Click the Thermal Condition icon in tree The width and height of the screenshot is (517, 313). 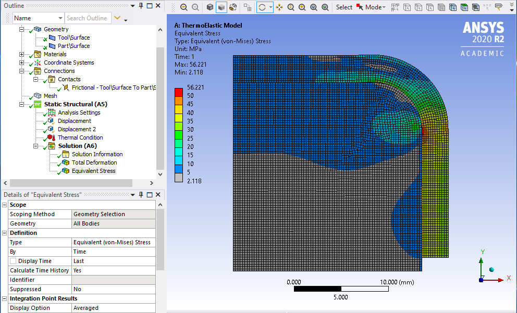pos(51,137)
